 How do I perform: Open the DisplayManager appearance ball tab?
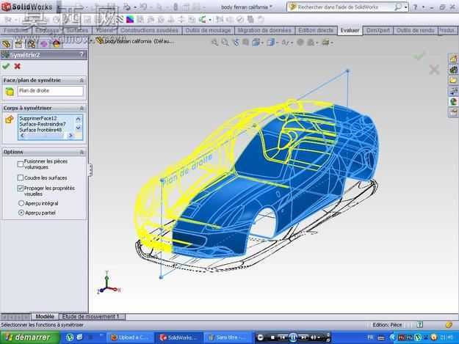coord(57,44)
